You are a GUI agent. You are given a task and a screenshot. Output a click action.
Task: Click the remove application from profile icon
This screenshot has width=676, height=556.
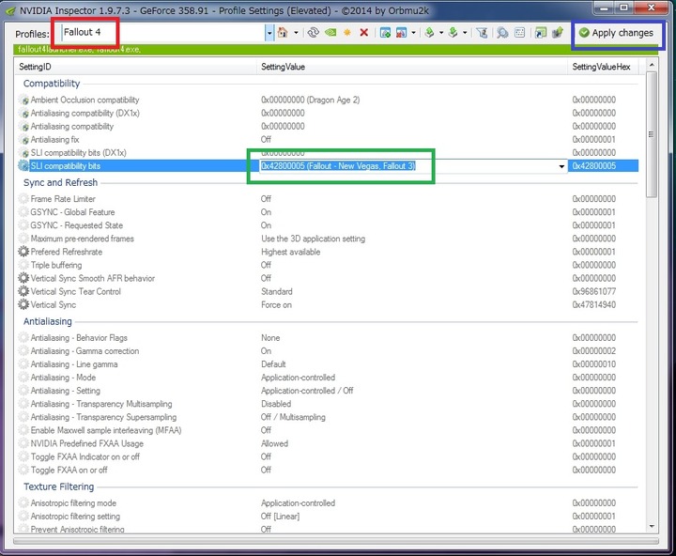click(x=402, y=32)
